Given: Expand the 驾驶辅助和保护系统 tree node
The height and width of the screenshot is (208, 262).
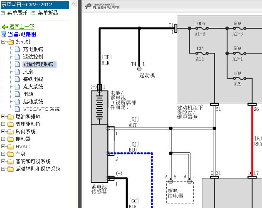Looking at the screenshot, I should tap(3, 169).
